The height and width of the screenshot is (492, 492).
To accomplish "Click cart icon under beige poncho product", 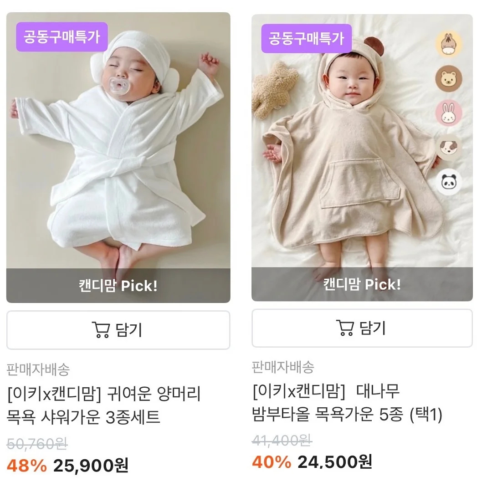I will pyautogui.click(x=345, y=328).
